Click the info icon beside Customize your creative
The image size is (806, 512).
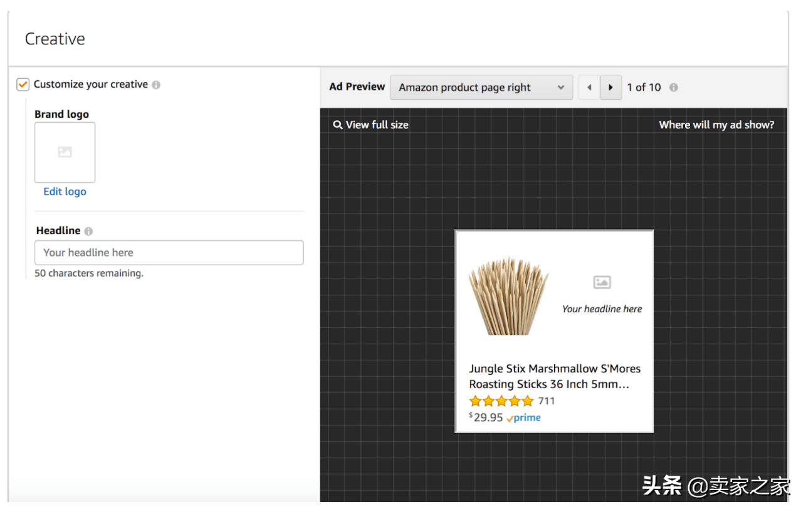tap(156, 84)
